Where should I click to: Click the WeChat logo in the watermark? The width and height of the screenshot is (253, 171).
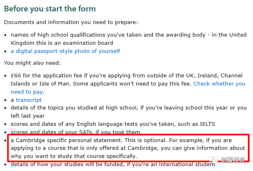pyautogui.click(x=213, y=160)
